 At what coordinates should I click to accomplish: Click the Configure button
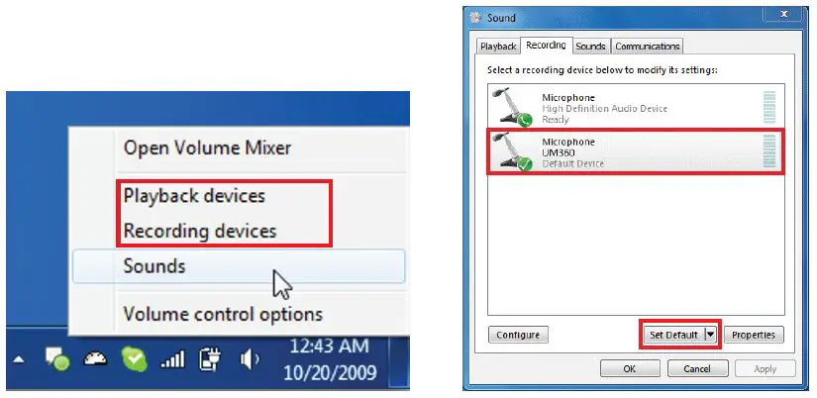click(518, 335)
